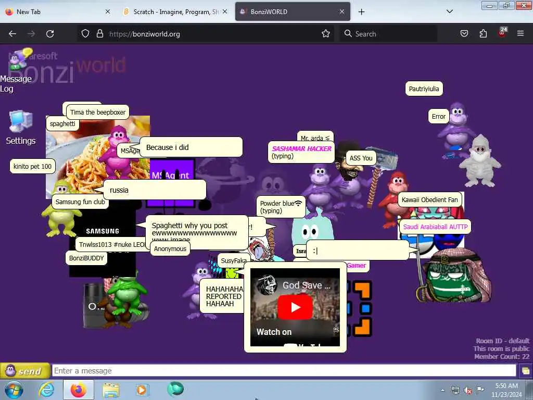The image size is (533, 400).
Task: Launch Internet Explorer from taskbar
Action: (x=46, y=390)
